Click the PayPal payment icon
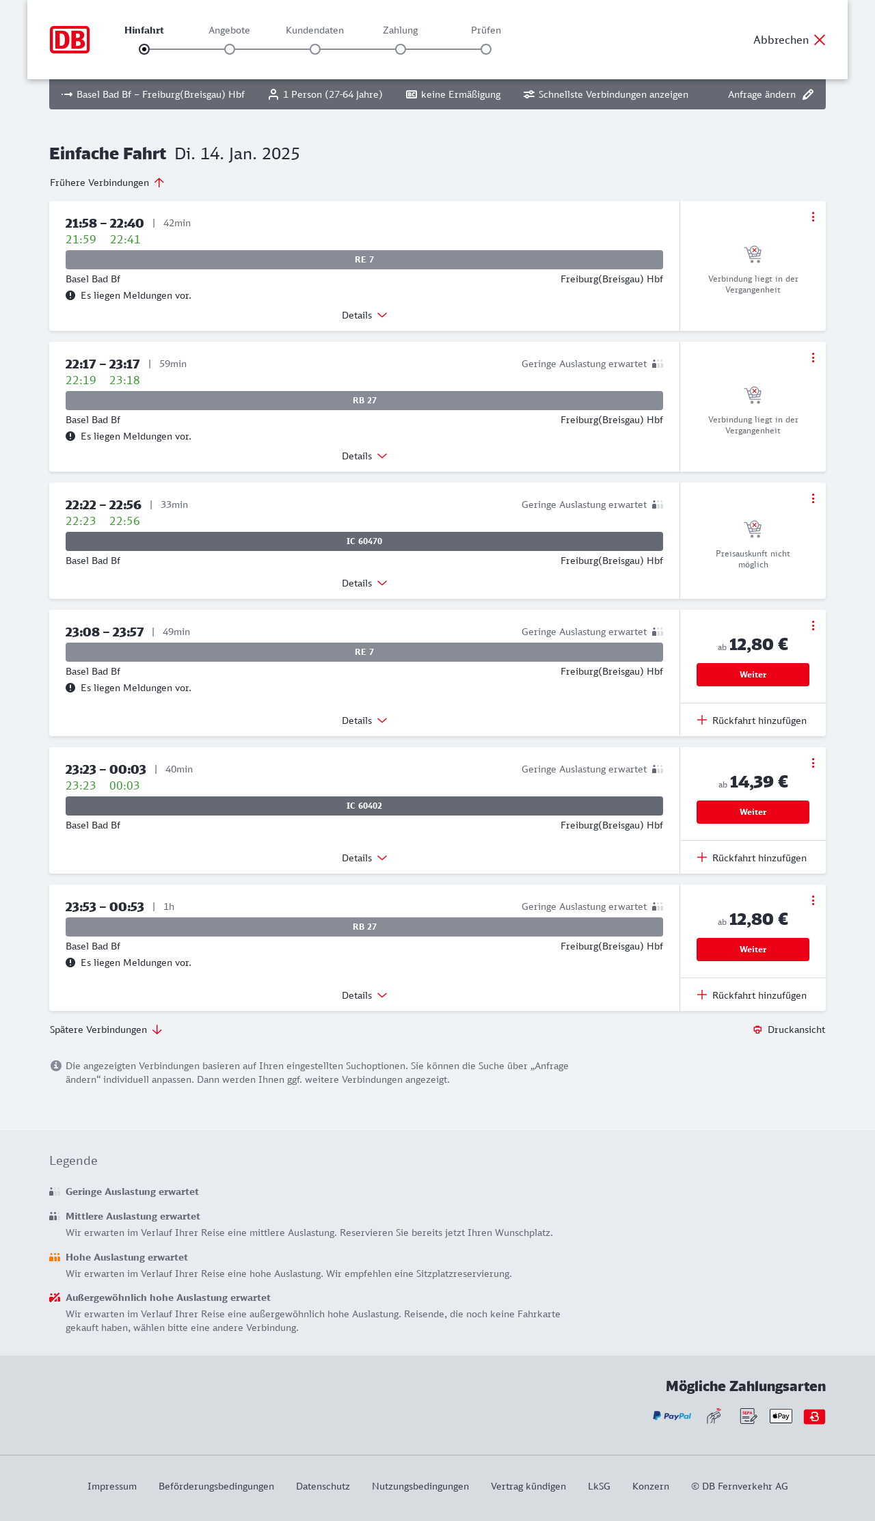Screen dimensions: 875x1521 tap(672, 1416)
